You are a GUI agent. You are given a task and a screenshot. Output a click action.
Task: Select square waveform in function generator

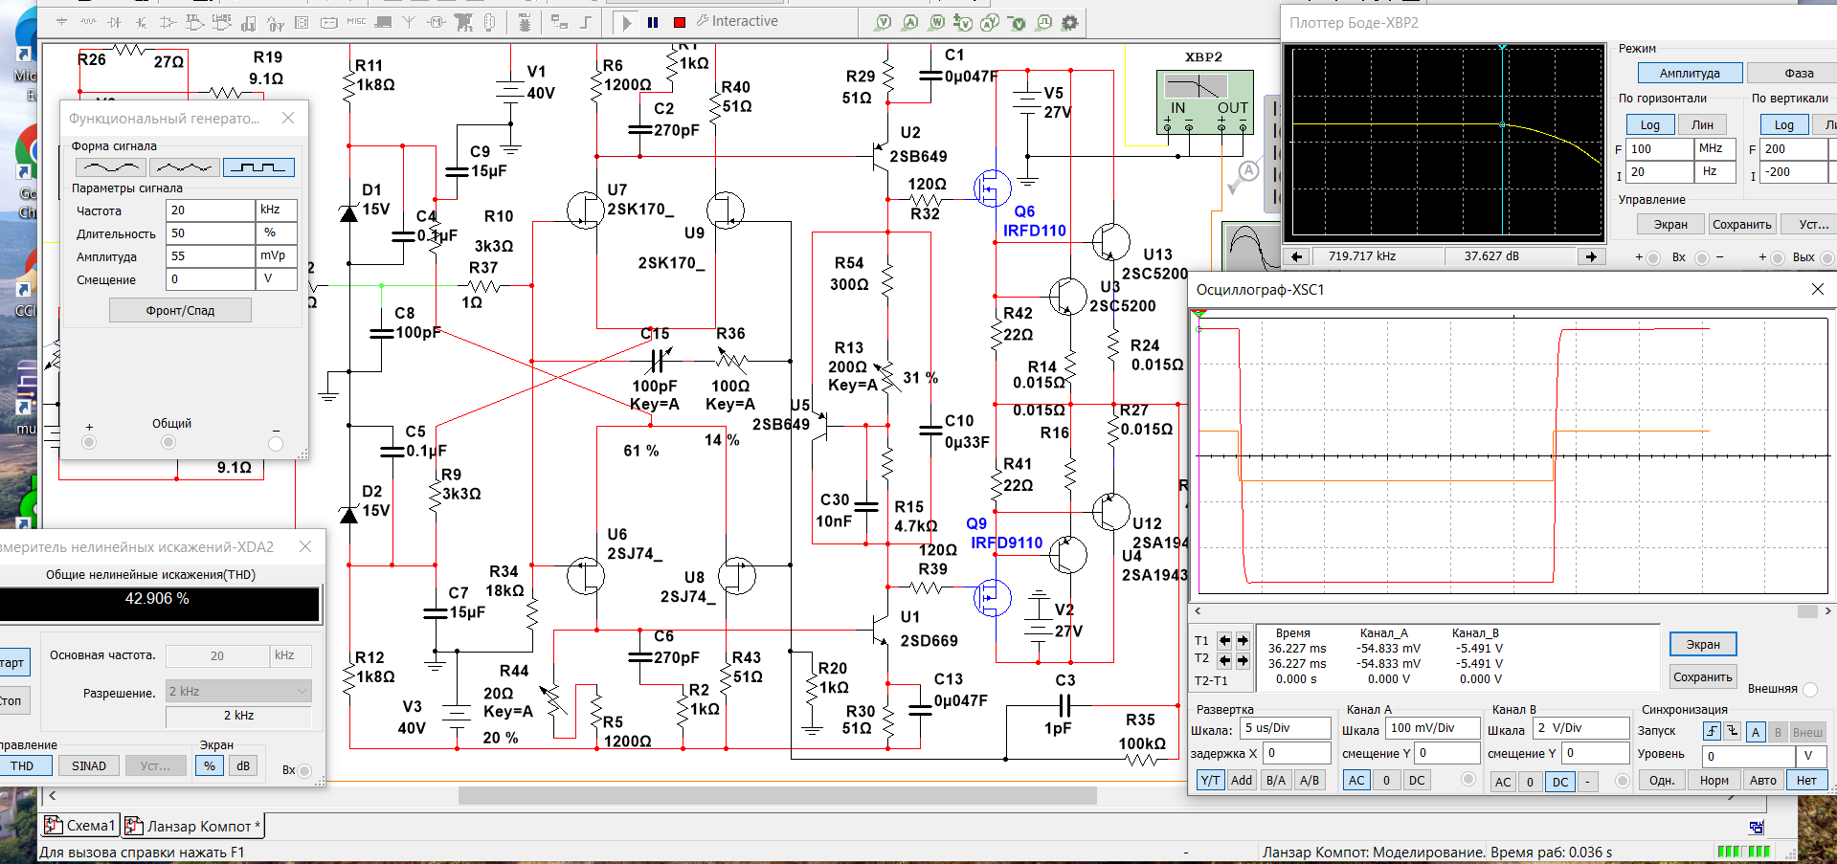click(x=258, y=167)
